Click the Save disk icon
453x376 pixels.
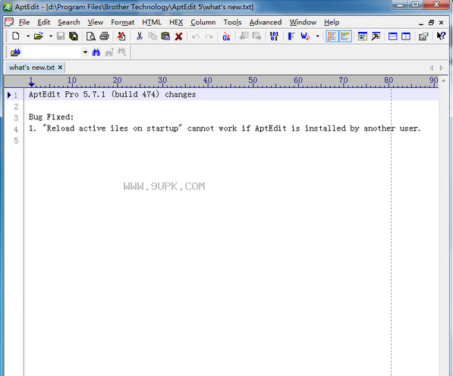[x=61, y=36]
